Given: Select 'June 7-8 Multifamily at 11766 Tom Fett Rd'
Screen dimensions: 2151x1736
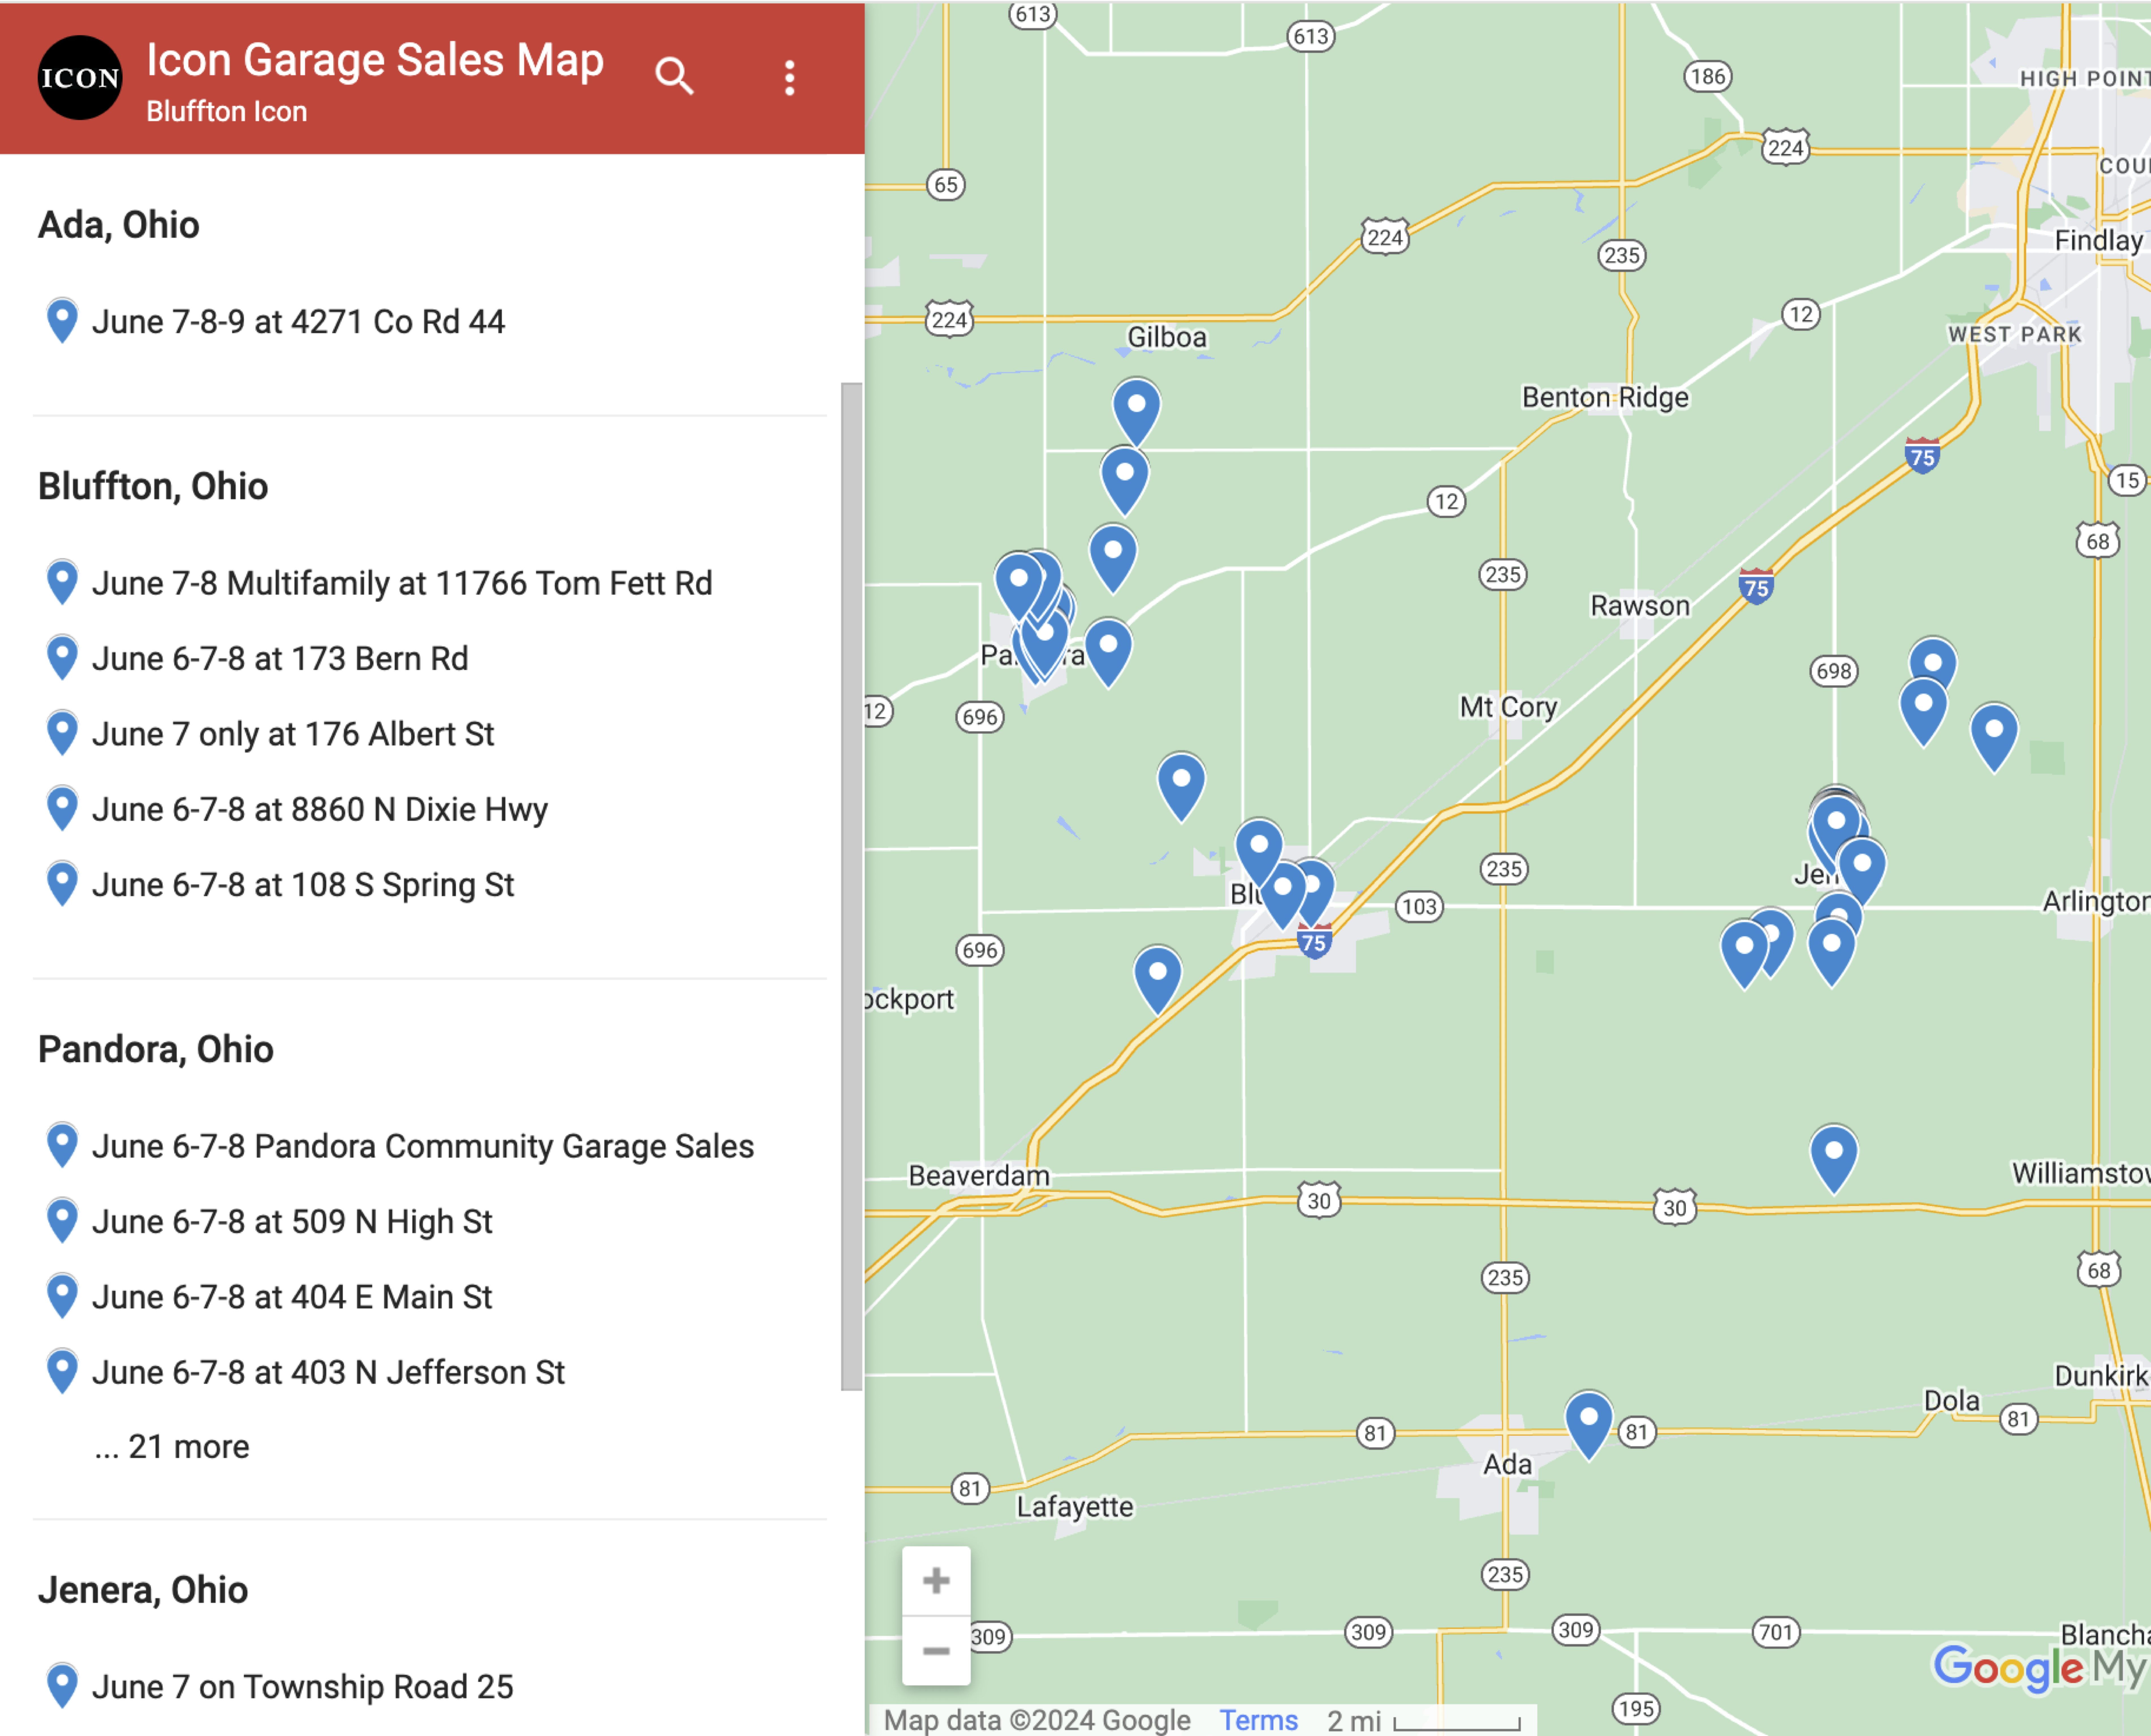Looking at the screenshot, I should click(402, 583).
